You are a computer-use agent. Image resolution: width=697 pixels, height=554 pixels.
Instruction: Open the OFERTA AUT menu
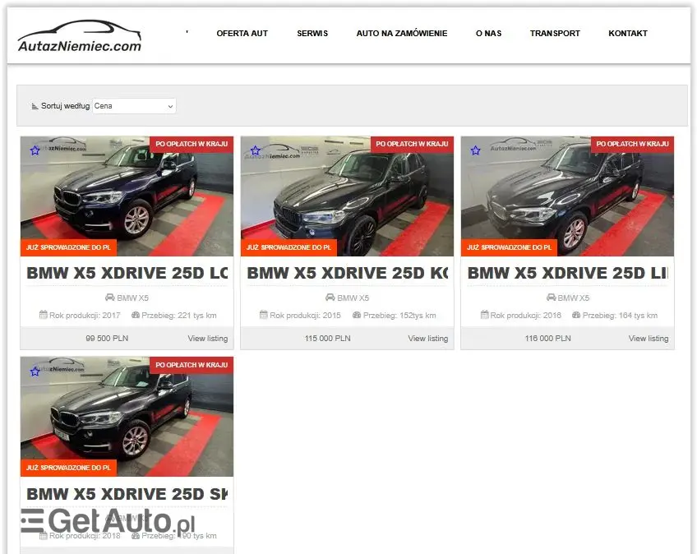point(242,33)
